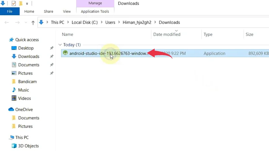Screen dimensions: 269x151
Task: Click the Forward navigation arrow
Action: [17, 22]
